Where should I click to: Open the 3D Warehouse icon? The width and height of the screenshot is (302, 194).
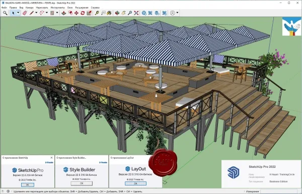(144, 13)
